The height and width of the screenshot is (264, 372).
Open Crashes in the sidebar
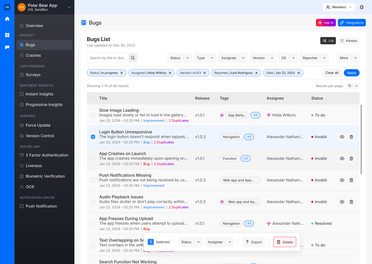33,55
